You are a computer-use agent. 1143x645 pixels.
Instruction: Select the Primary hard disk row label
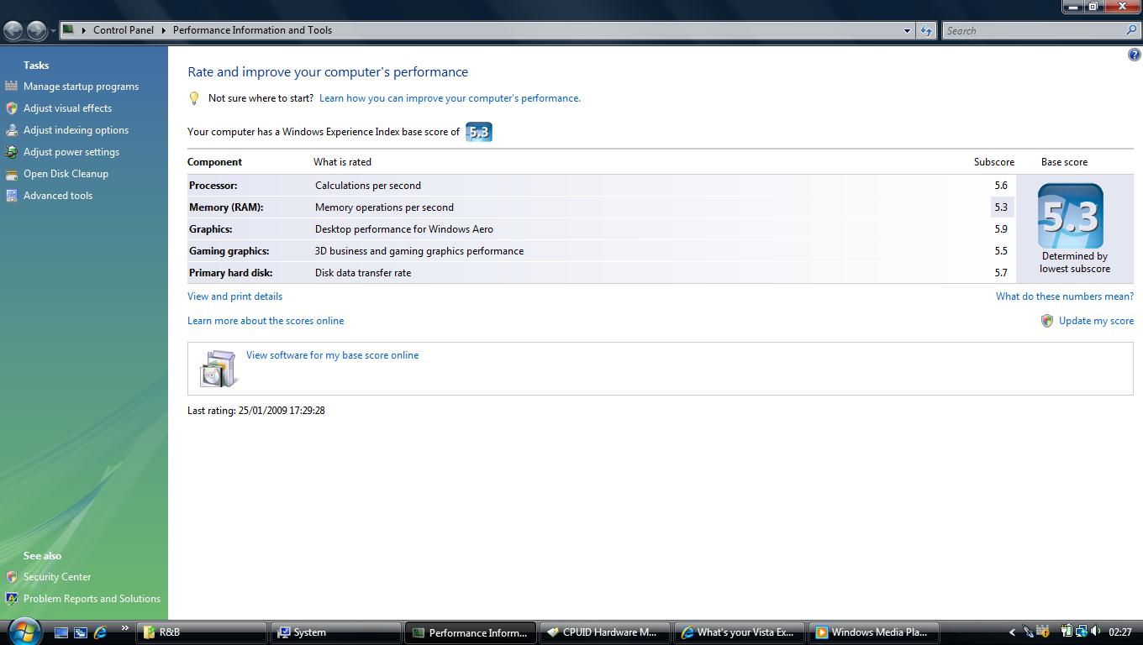(x=231, y=273)
